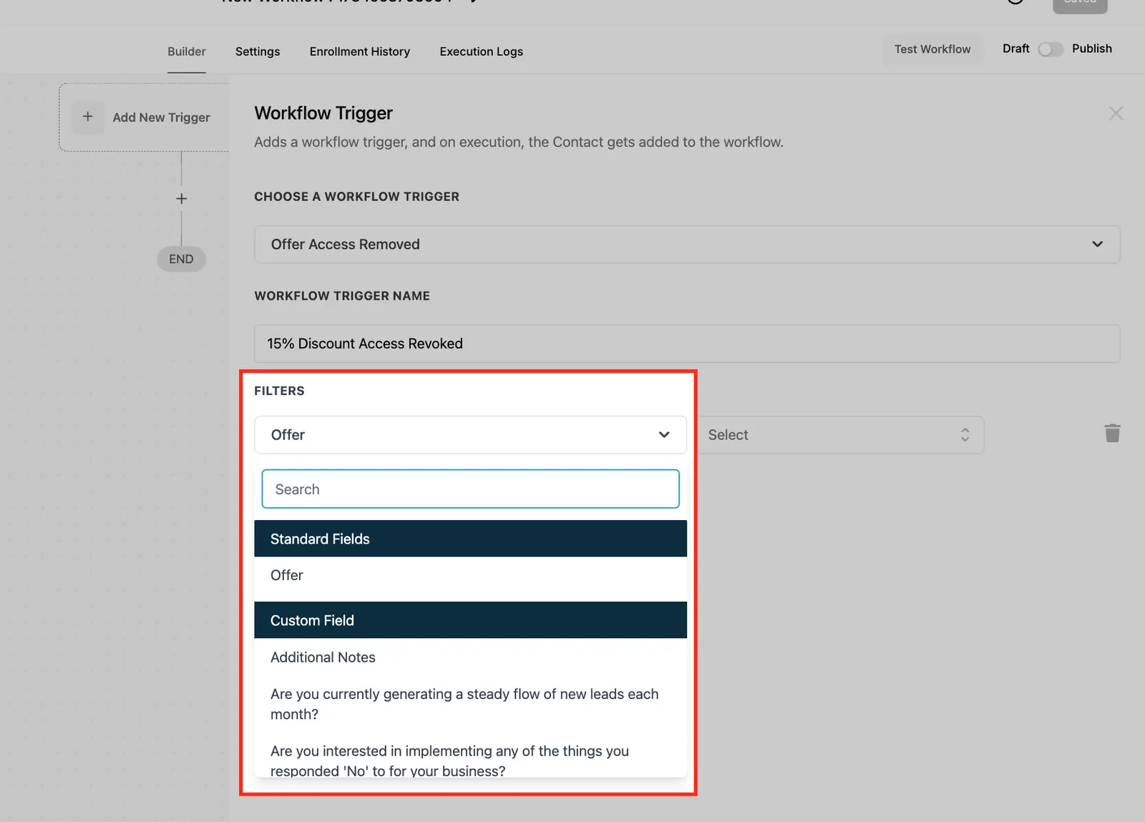Click the Custom Field group header
The image size is (1145, 822).
click(x=470, y=620)
